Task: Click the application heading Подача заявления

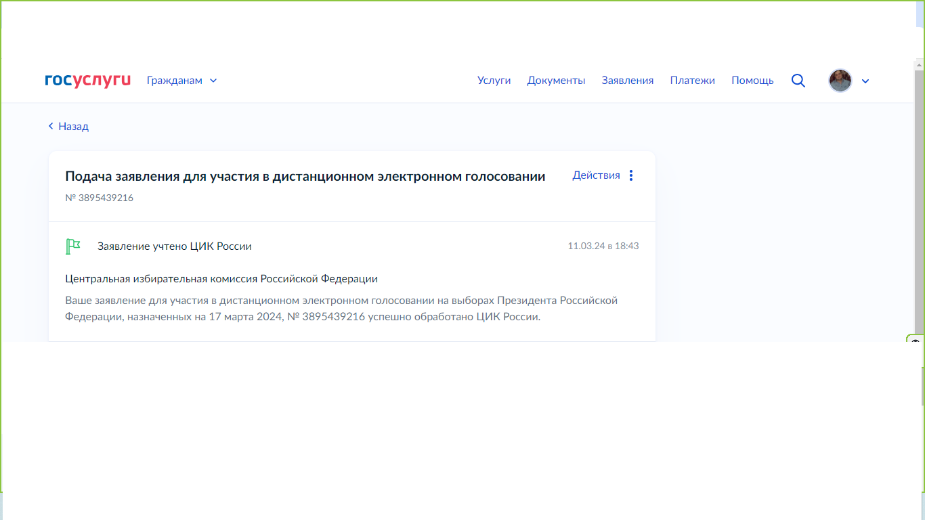Action: 305,177
